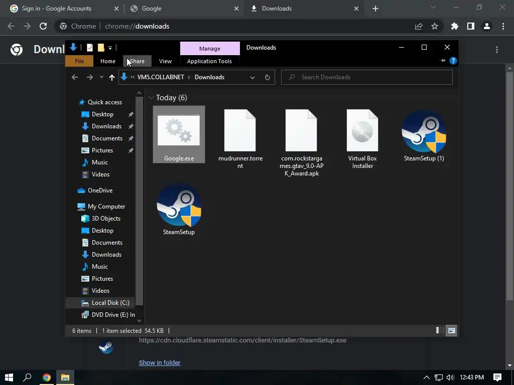Select the SteamSetup installer icon

[179, 205]
